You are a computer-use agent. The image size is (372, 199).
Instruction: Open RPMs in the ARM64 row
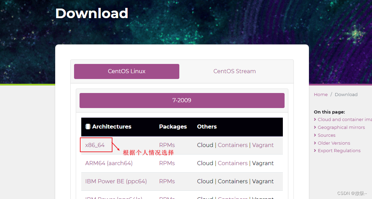tap(167, 163)
